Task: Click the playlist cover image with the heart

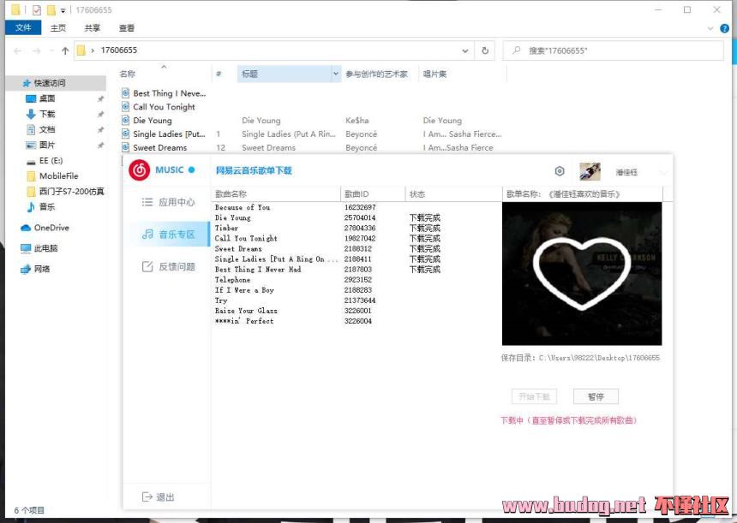Action: coord(582,274)
